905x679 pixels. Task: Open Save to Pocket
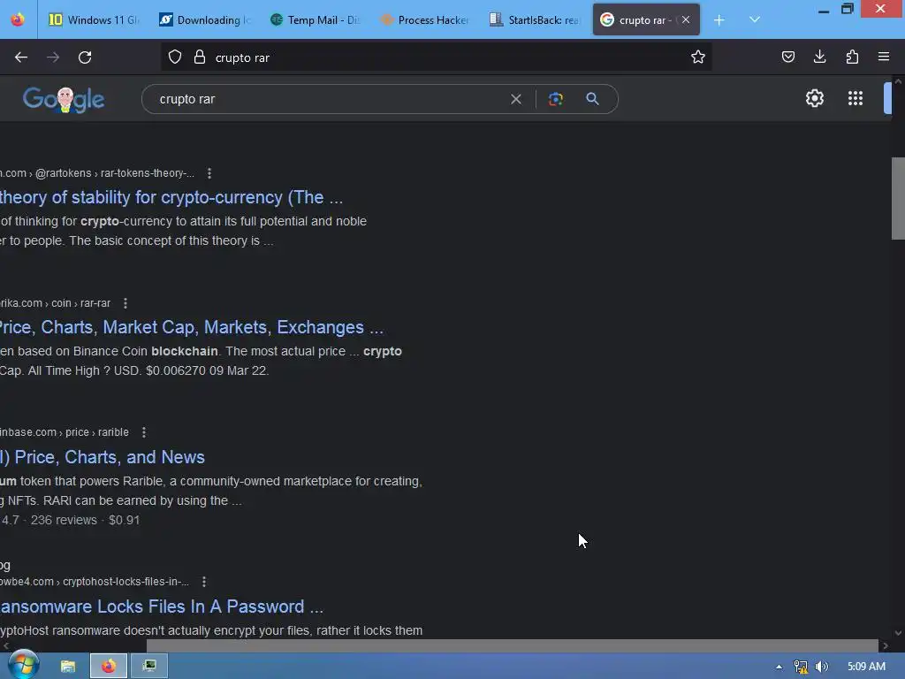[x=787, y=57]
